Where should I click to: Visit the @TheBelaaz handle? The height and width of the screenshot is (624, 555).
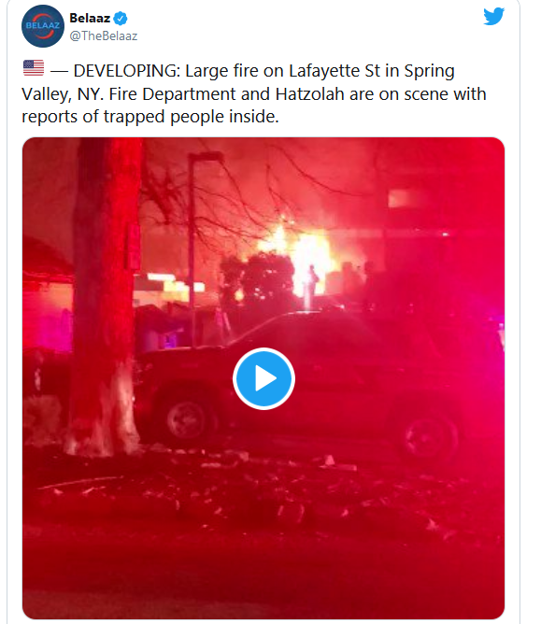(x=104, y=35)
